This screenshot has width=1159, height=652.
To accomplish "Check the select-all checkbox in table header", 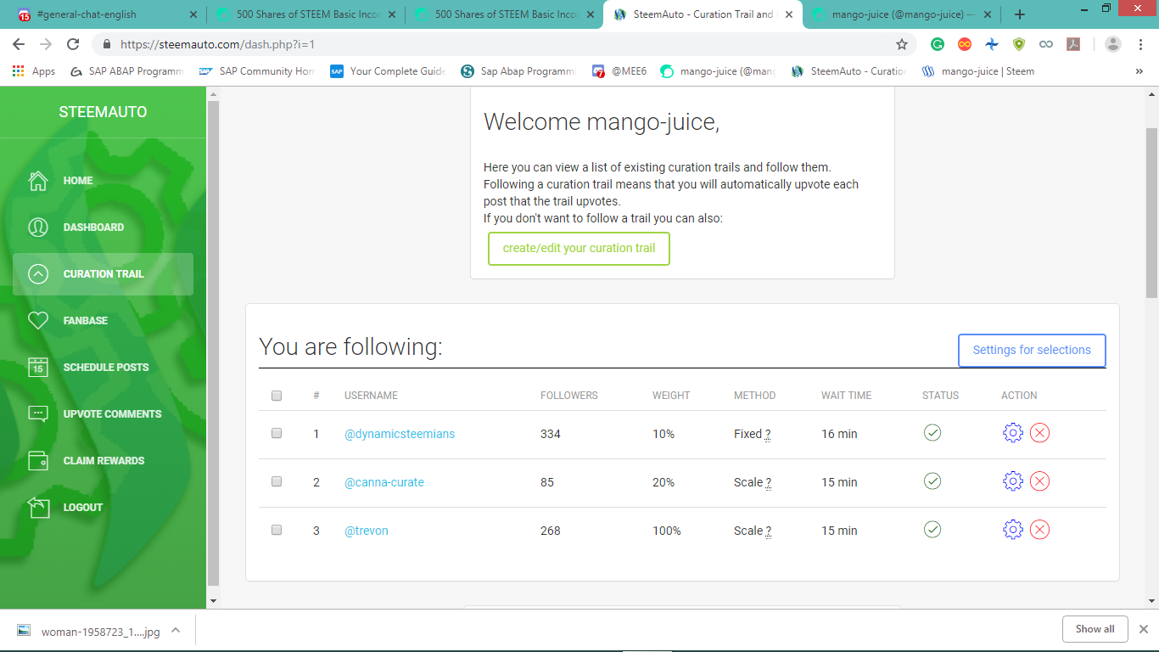I will [277, 396].
